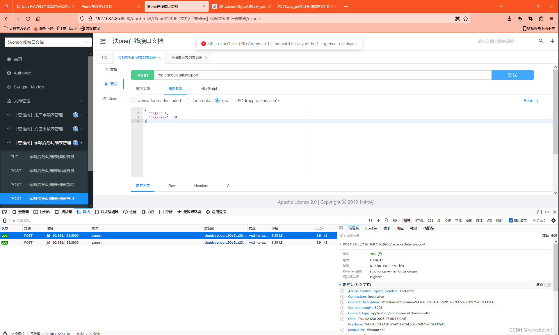Pause network recording in devtools
The image size is (559, 335).
tap(370, 220)
